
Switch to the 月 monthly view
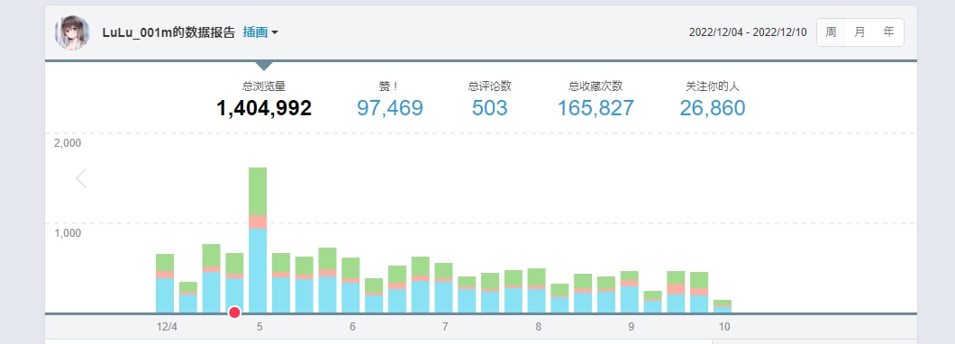point(859,32)
